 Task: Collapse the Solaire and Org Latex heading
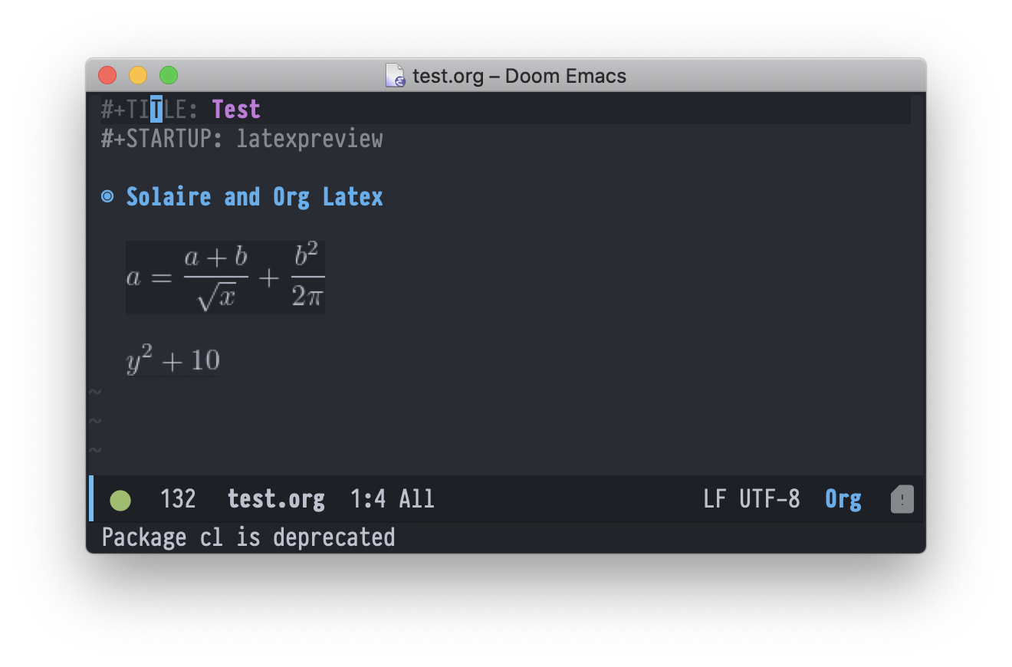point(253,196)
